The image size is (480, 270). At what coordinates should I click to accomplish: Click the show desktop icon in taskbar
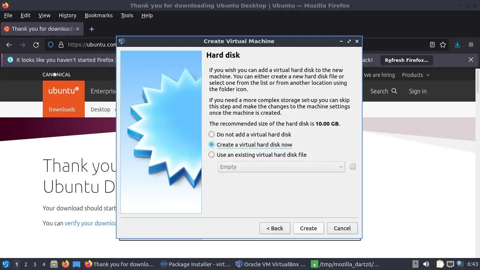pos(76,264)
